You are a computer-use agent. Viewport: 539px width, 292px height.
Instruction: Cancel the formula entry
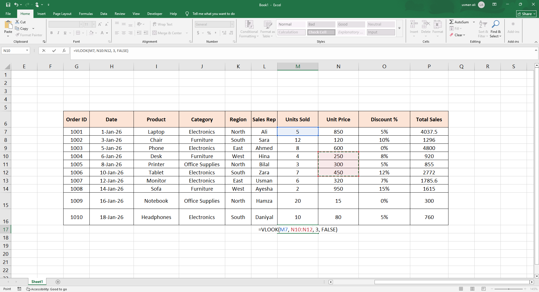(x=44, y=51)
